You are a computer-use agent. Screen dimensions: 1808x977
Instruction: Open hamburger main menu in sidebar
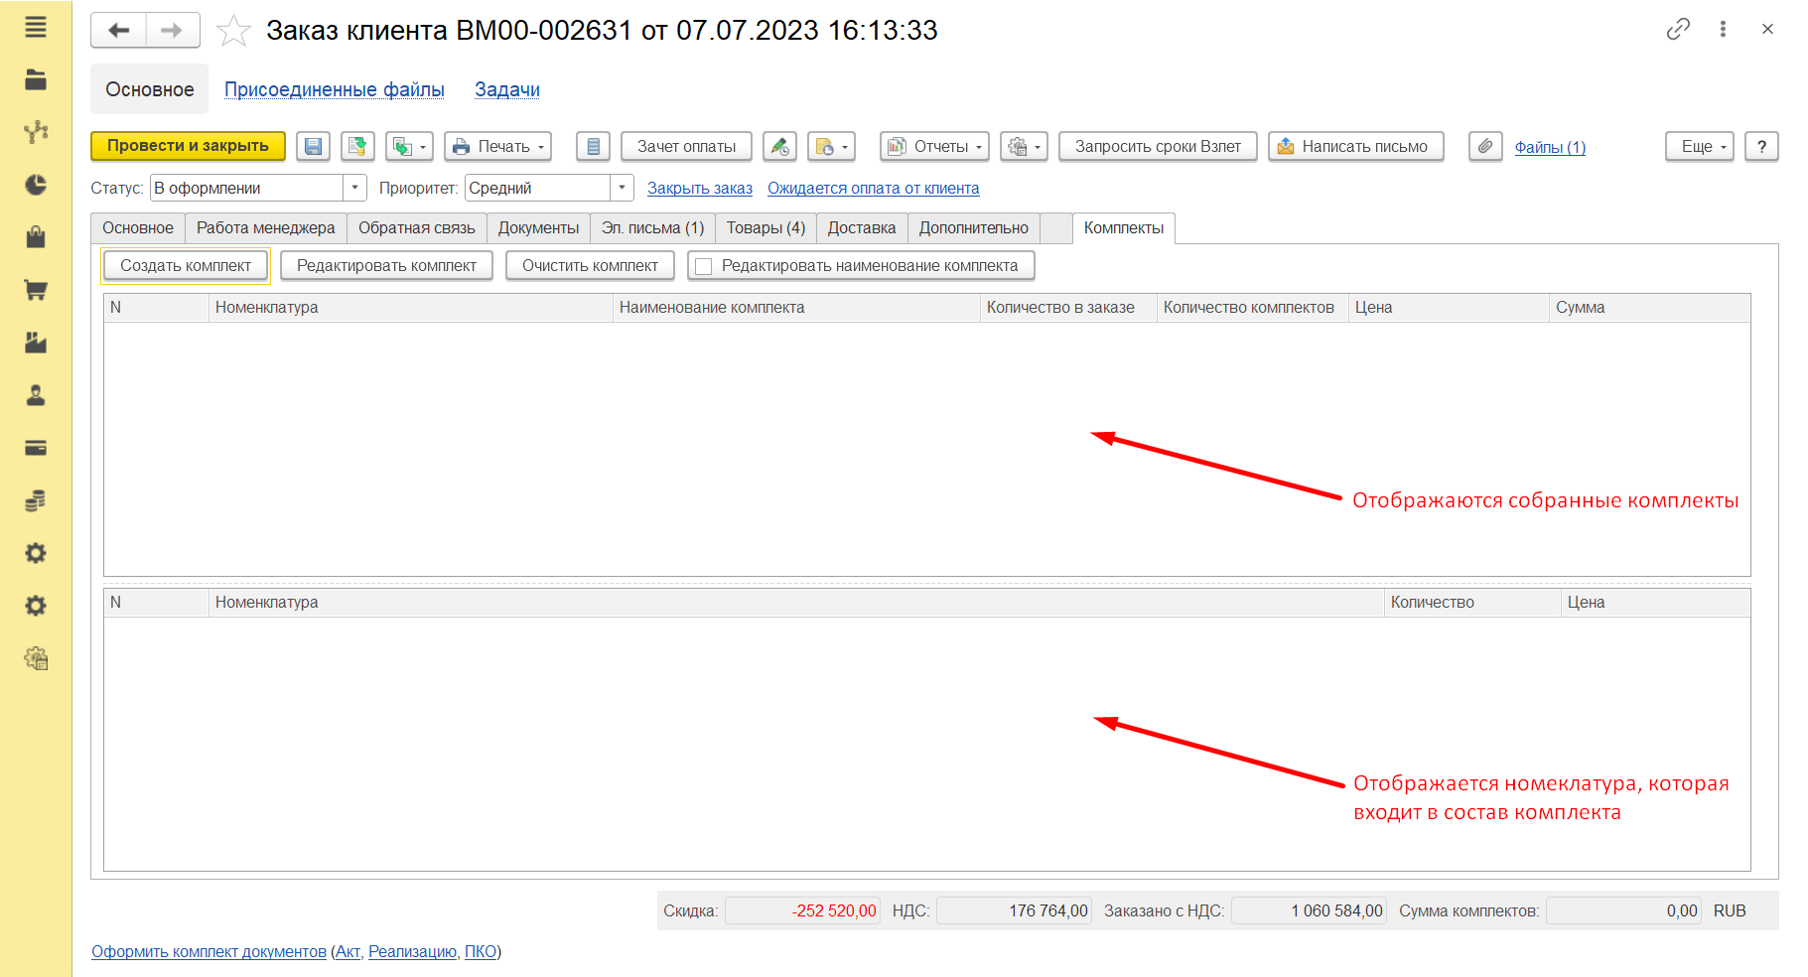click(x=36, y=27)
